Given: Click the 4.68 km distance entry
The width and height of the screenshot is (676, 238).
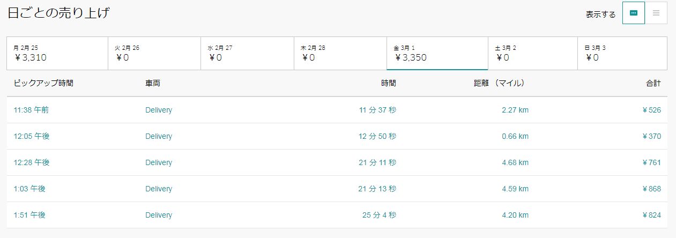Looking at the screenshot, I should [x=515, y=162].
